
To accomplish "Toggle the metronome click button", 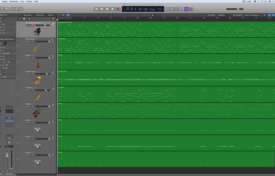I will [191, 9].
